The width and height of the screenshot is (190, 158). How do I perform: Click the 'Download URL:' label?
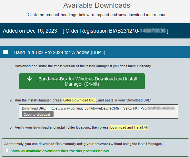tap(34, 108)
